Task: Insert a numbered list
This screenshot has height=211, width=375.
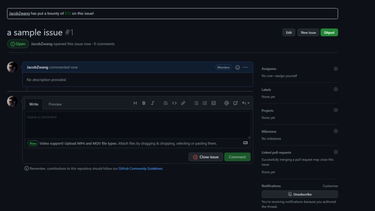Action: [x=205, y=103]
